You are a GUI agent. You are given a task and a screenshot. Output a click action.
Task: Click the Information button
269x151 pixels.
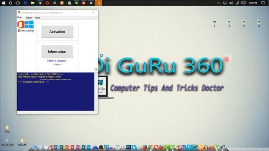point(57,52)
